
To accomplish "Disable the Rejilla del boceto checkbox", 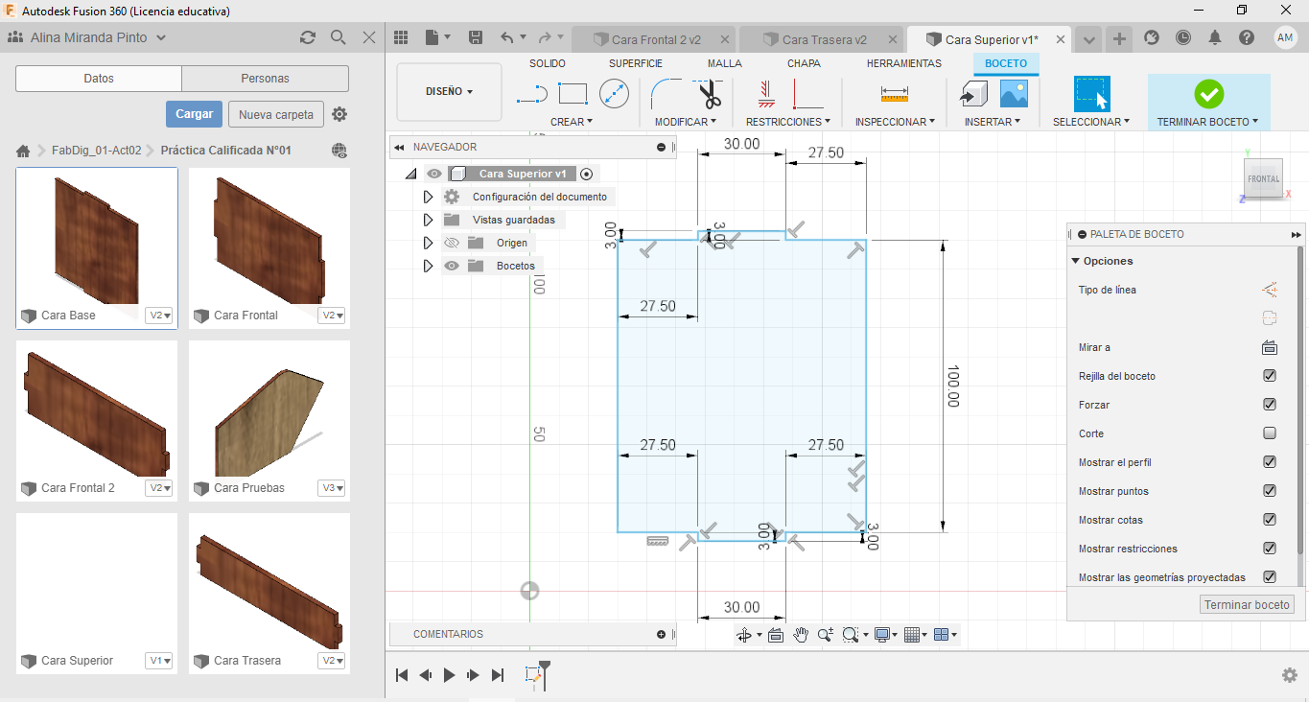I will (1270, 376).
